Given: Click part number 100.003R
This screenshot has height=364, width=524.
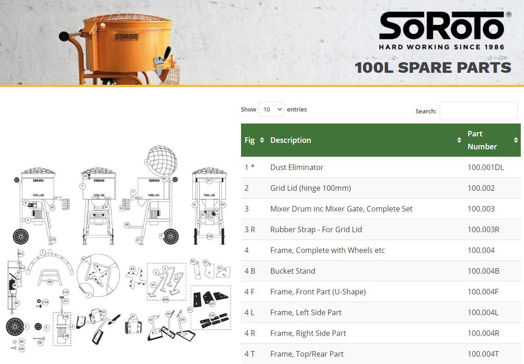Looking at the screenshot, I should [x=483, y=229].
